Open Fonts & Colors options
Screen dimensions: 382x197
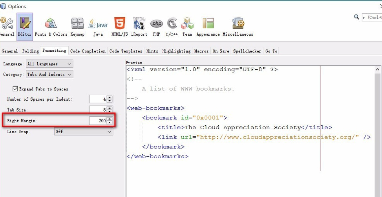51,27
